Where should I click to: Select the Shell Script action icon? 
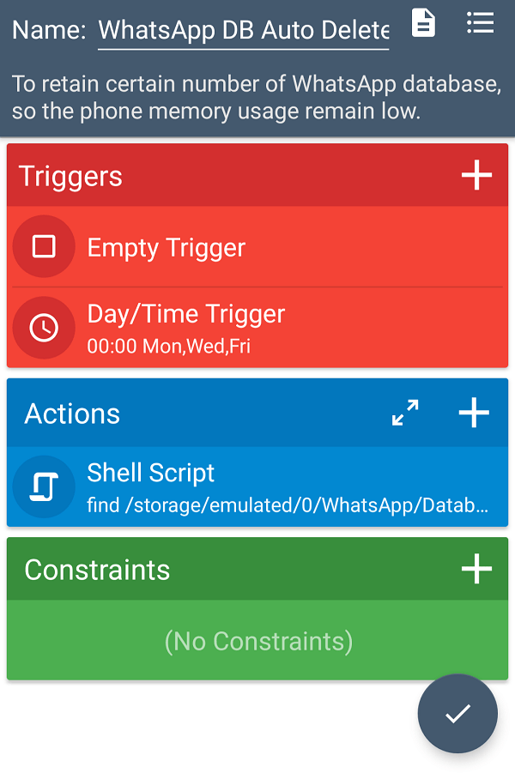tap(44, 485)
